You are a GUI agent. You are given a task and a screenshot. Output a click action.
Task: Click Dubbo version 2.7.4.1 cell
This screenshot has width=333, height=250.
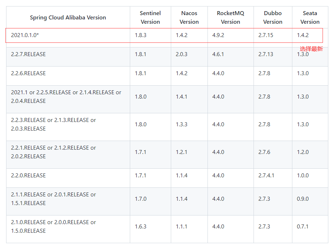[x=266, y=176]
